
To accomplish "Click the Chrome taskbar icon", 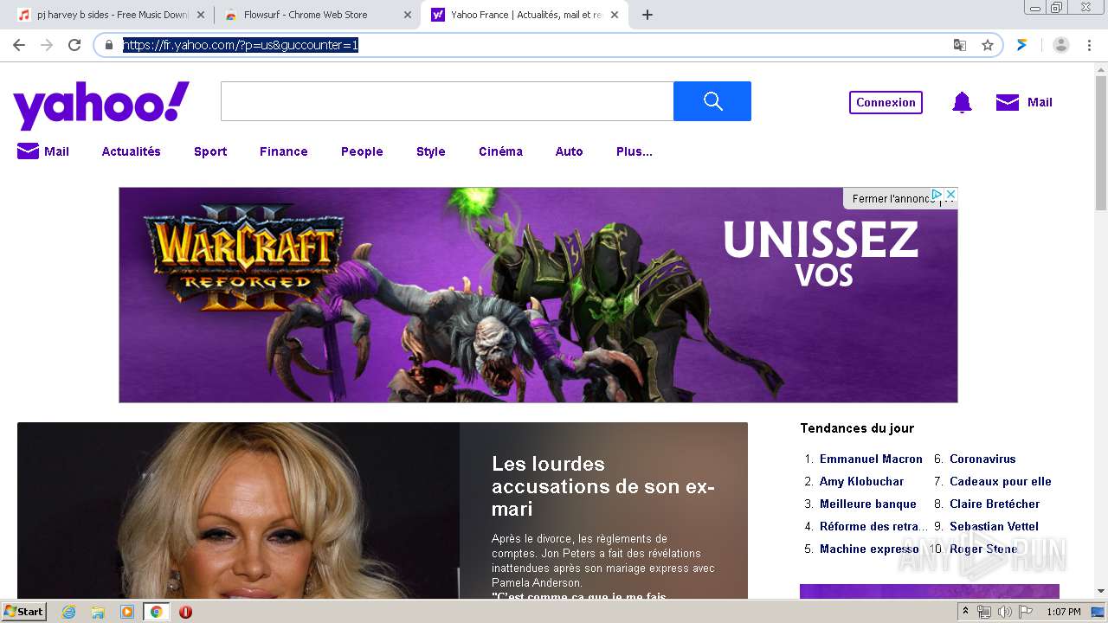I will pyautogui.click(x=157, y=612).
